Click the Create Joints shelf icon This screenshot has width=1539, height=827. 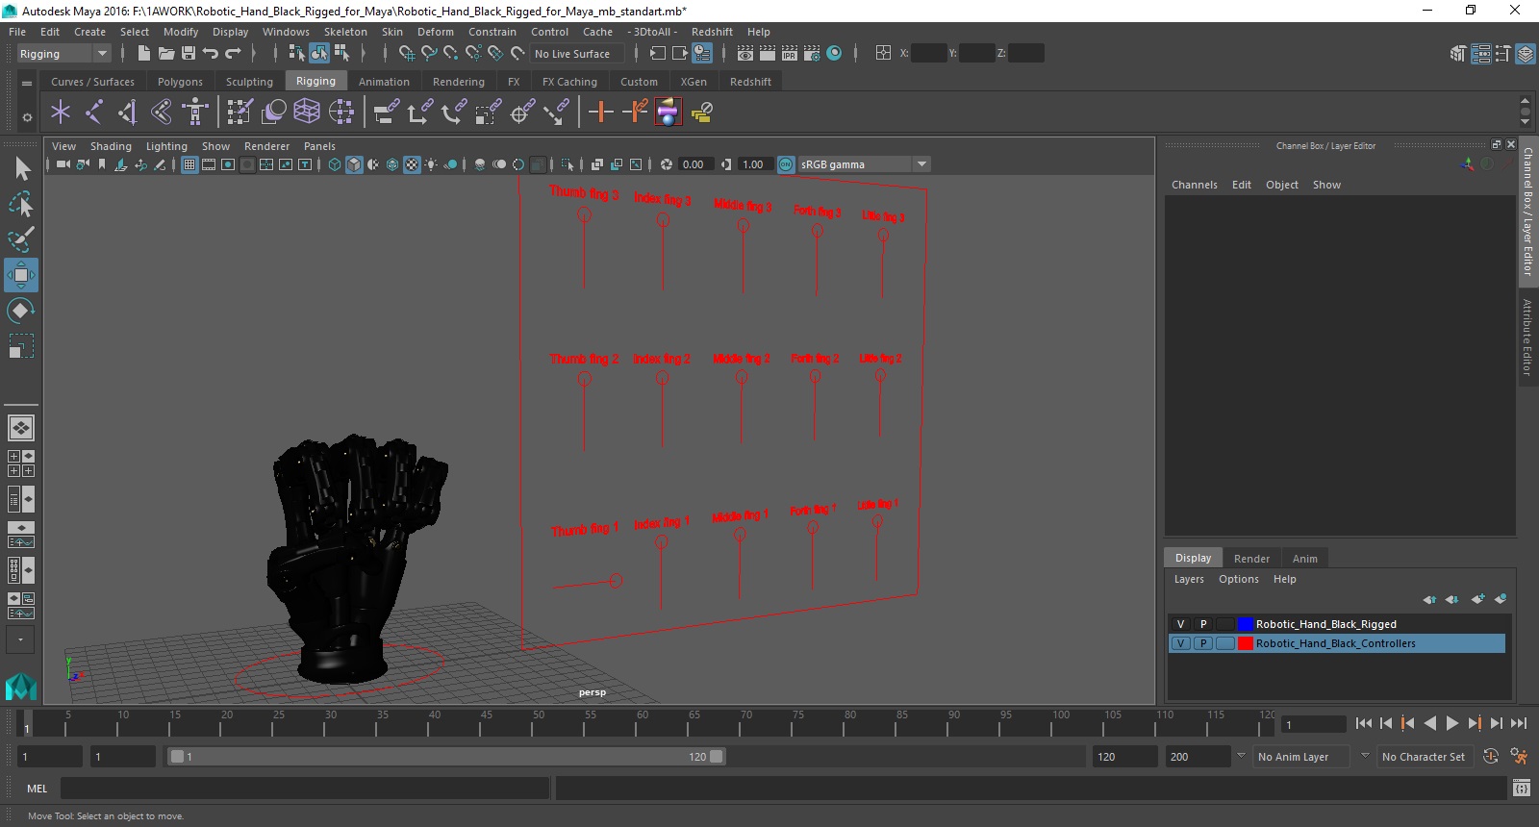pos(93,113)
